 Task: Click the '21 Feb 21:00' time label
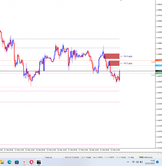pos(115,150)
